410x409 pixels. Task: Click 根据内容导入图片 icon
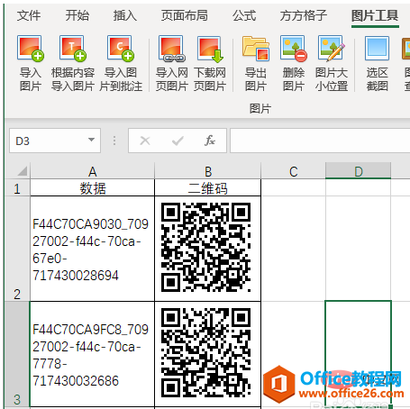pos(73,49)
